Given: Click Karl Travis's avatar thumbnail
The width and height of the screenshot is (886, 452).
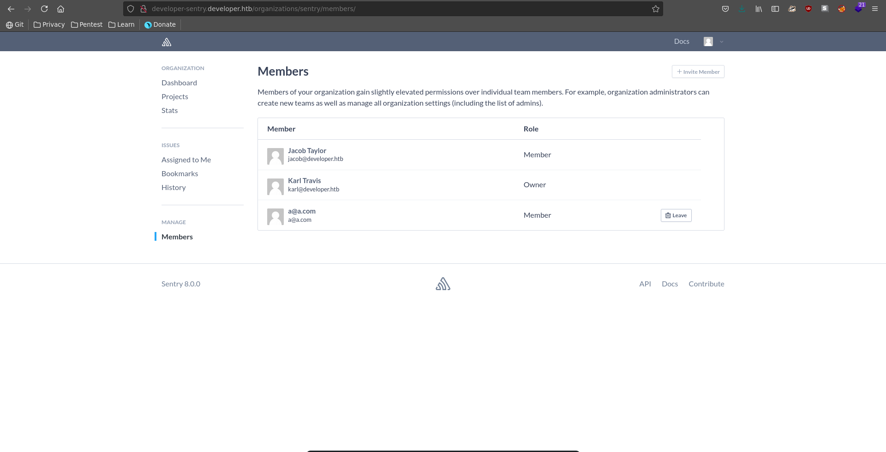Looking at the screenshot, I should point(275,186).
